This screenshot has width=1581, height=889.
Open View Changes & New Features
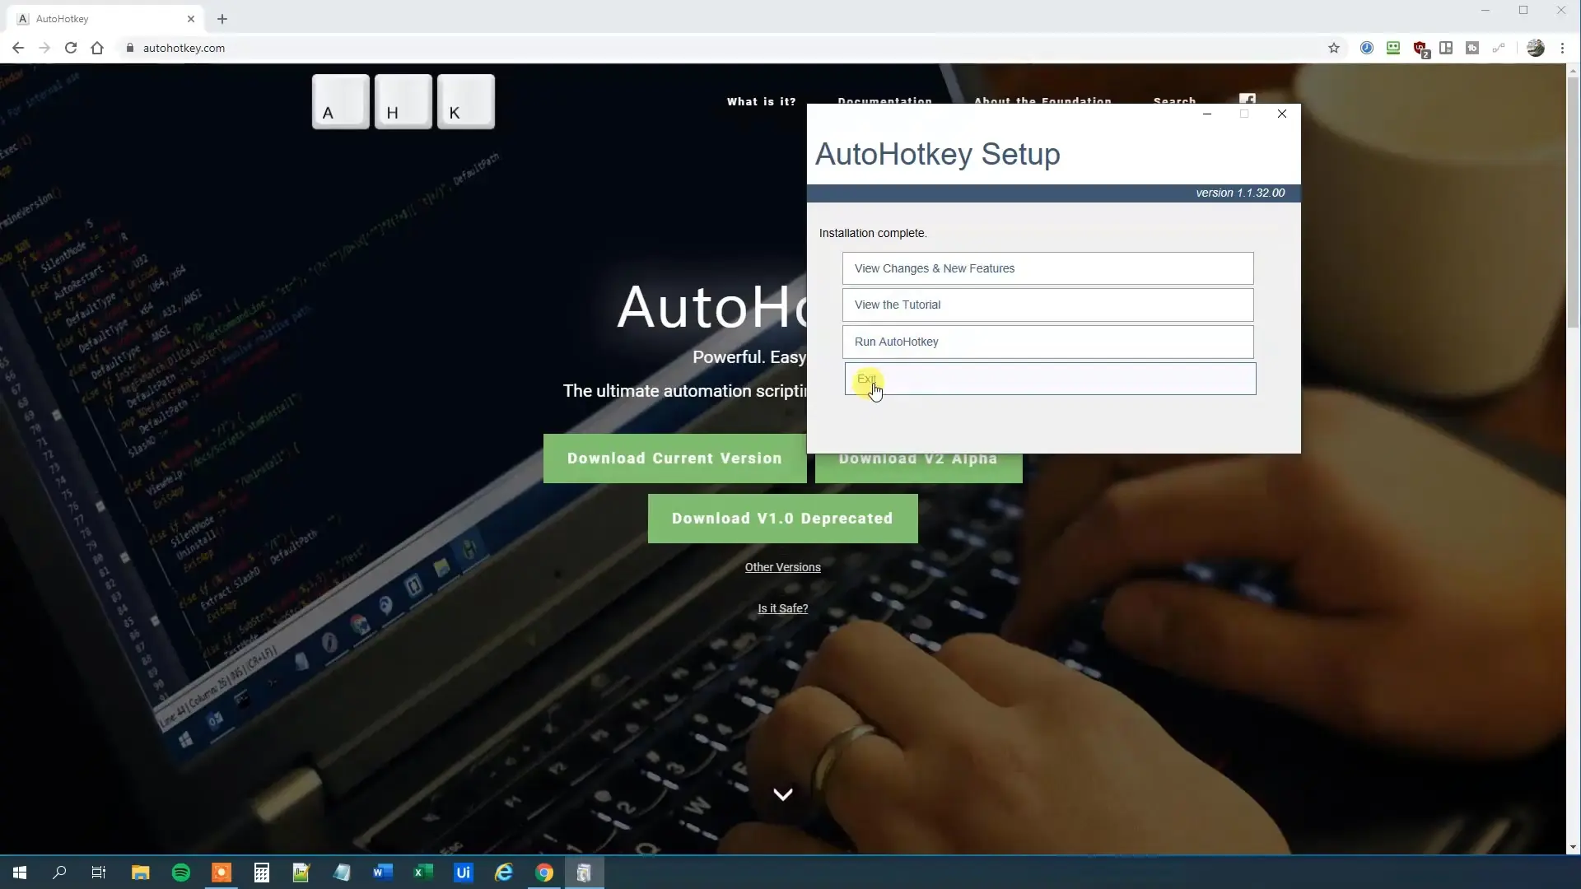click(x=1047, y=268)
